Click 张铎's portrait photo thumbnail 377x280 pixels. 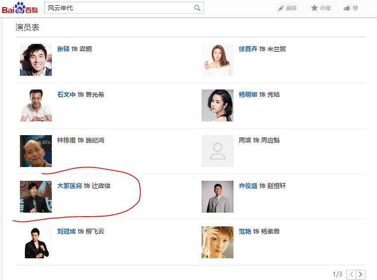tap(36, 60)
